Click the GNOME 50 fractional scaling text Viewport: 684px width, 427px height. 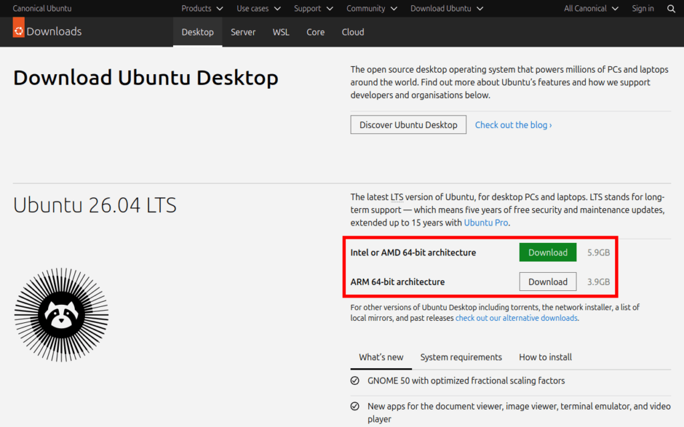466,381
